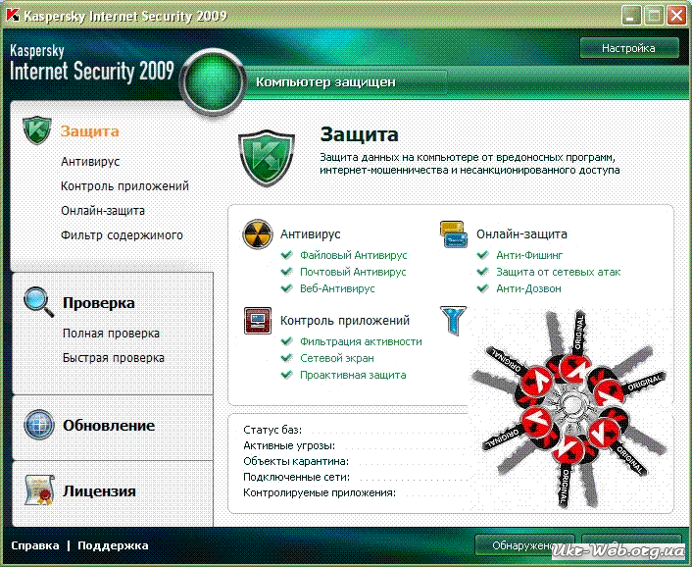
Task: Click the Статус баз row
Action: tap(355, 430)
